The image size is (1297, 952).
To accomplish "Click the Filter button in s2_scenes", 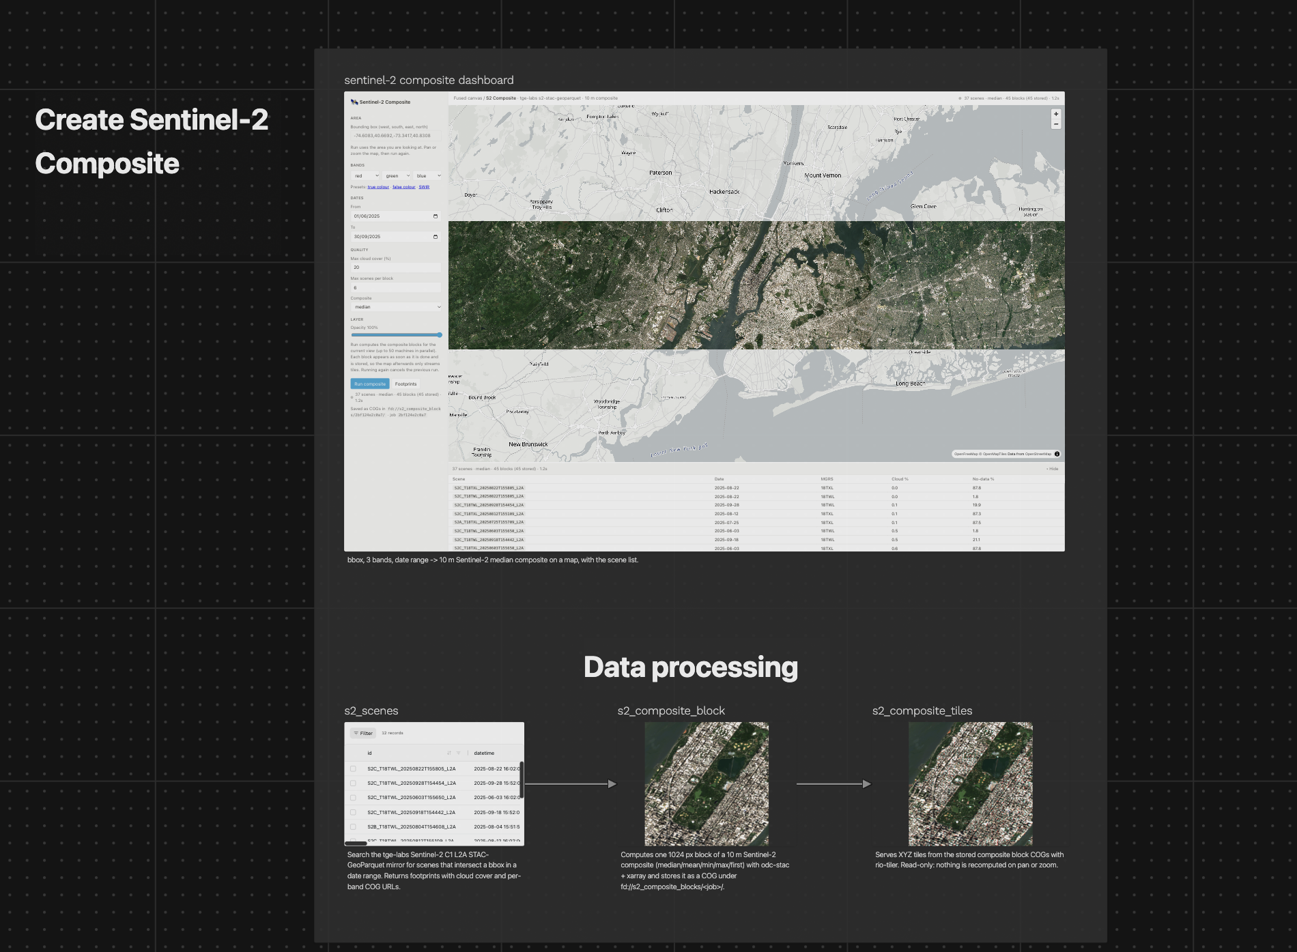I will [363, 733].
